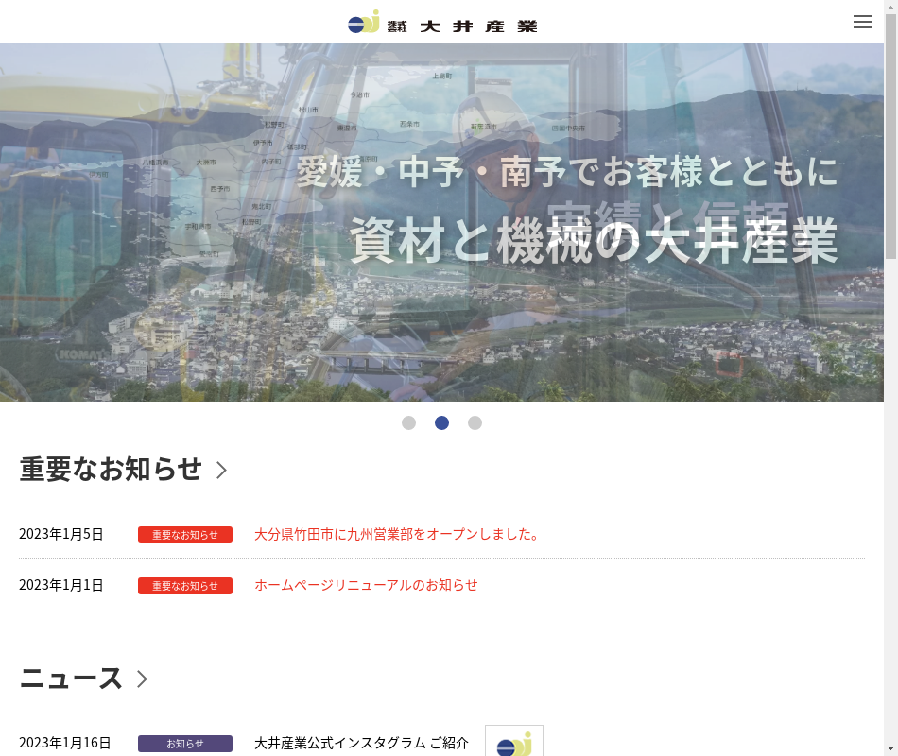Viewport: 898px width, 756px height.
Task: Expand chevron next to 重要なお知らせ heading
Action: [221, 470]
